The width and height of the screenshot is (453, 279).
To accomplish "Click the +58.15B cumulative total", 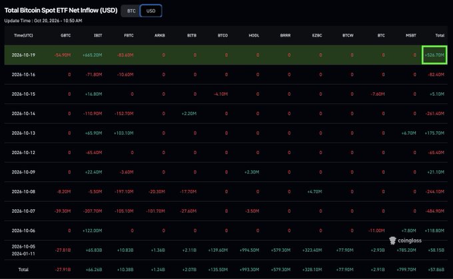I will [436, 250].
